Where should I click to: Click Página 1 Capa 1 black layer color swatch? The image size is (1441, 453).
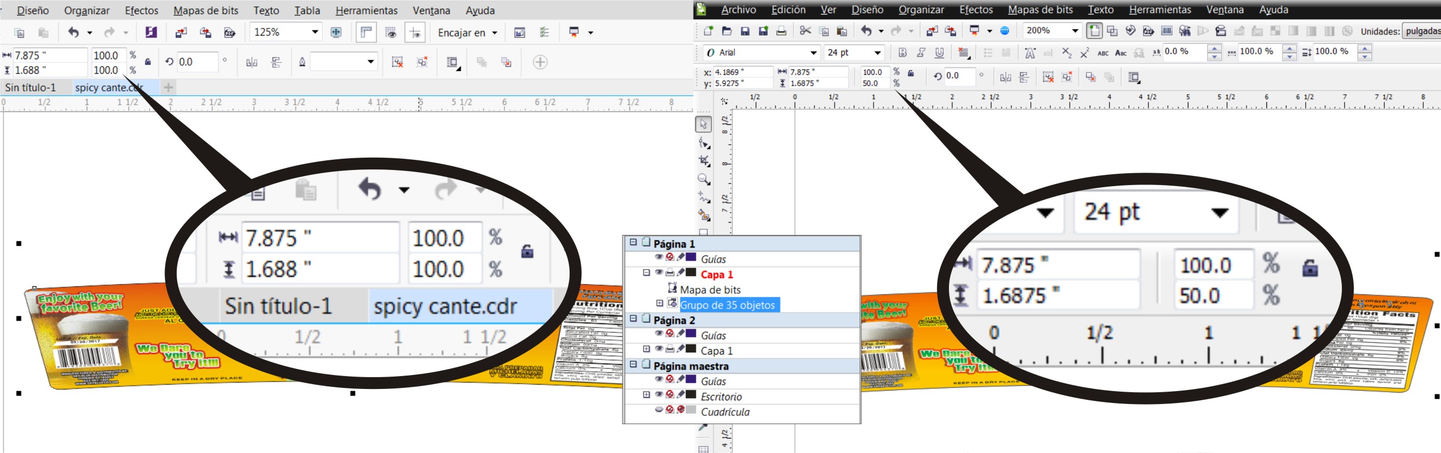(691, 273)
